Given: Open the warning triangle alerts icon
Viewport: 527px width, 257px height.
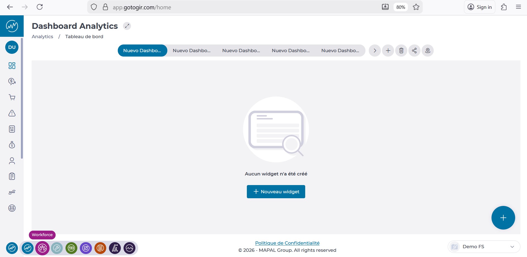Looking at the screenshot, I should point(12,113).
